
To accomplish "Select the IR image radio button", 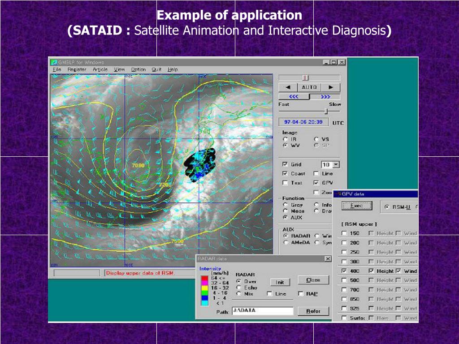I will (x=286, y=139).
